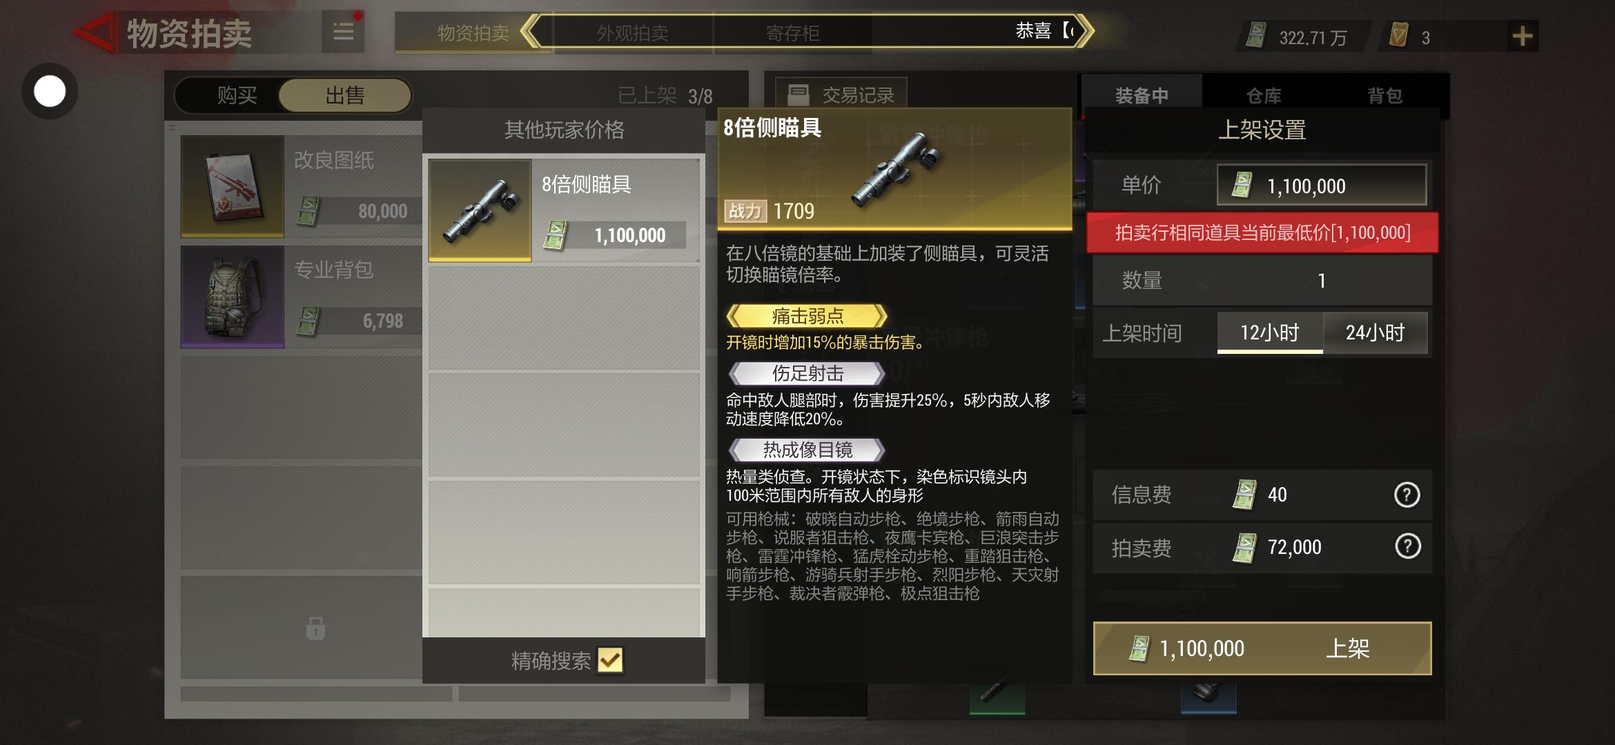1615x745 pixels.
Task: Open 交易记录 transaction record icon
Action: point(798,95)
